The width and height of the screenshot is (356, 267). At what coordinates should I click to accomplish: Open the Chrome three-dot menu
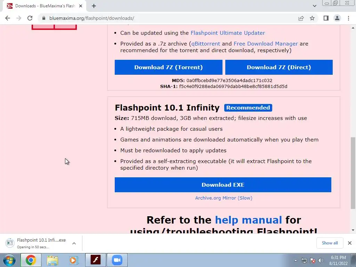point(348,18)
